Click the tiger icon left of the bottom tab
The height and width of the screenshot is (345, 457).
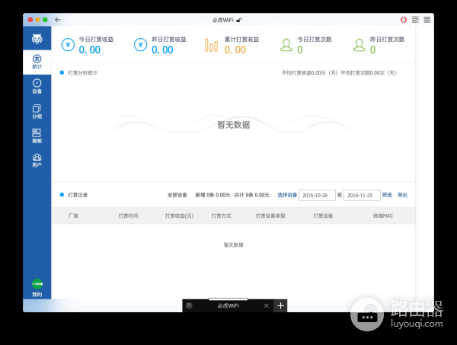pyautogui.click(x=189, y=306)
